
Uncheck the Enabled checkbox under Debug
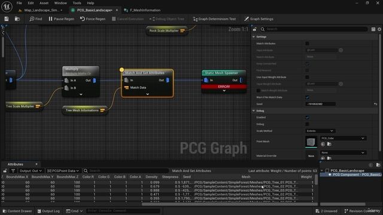[307, 117]
